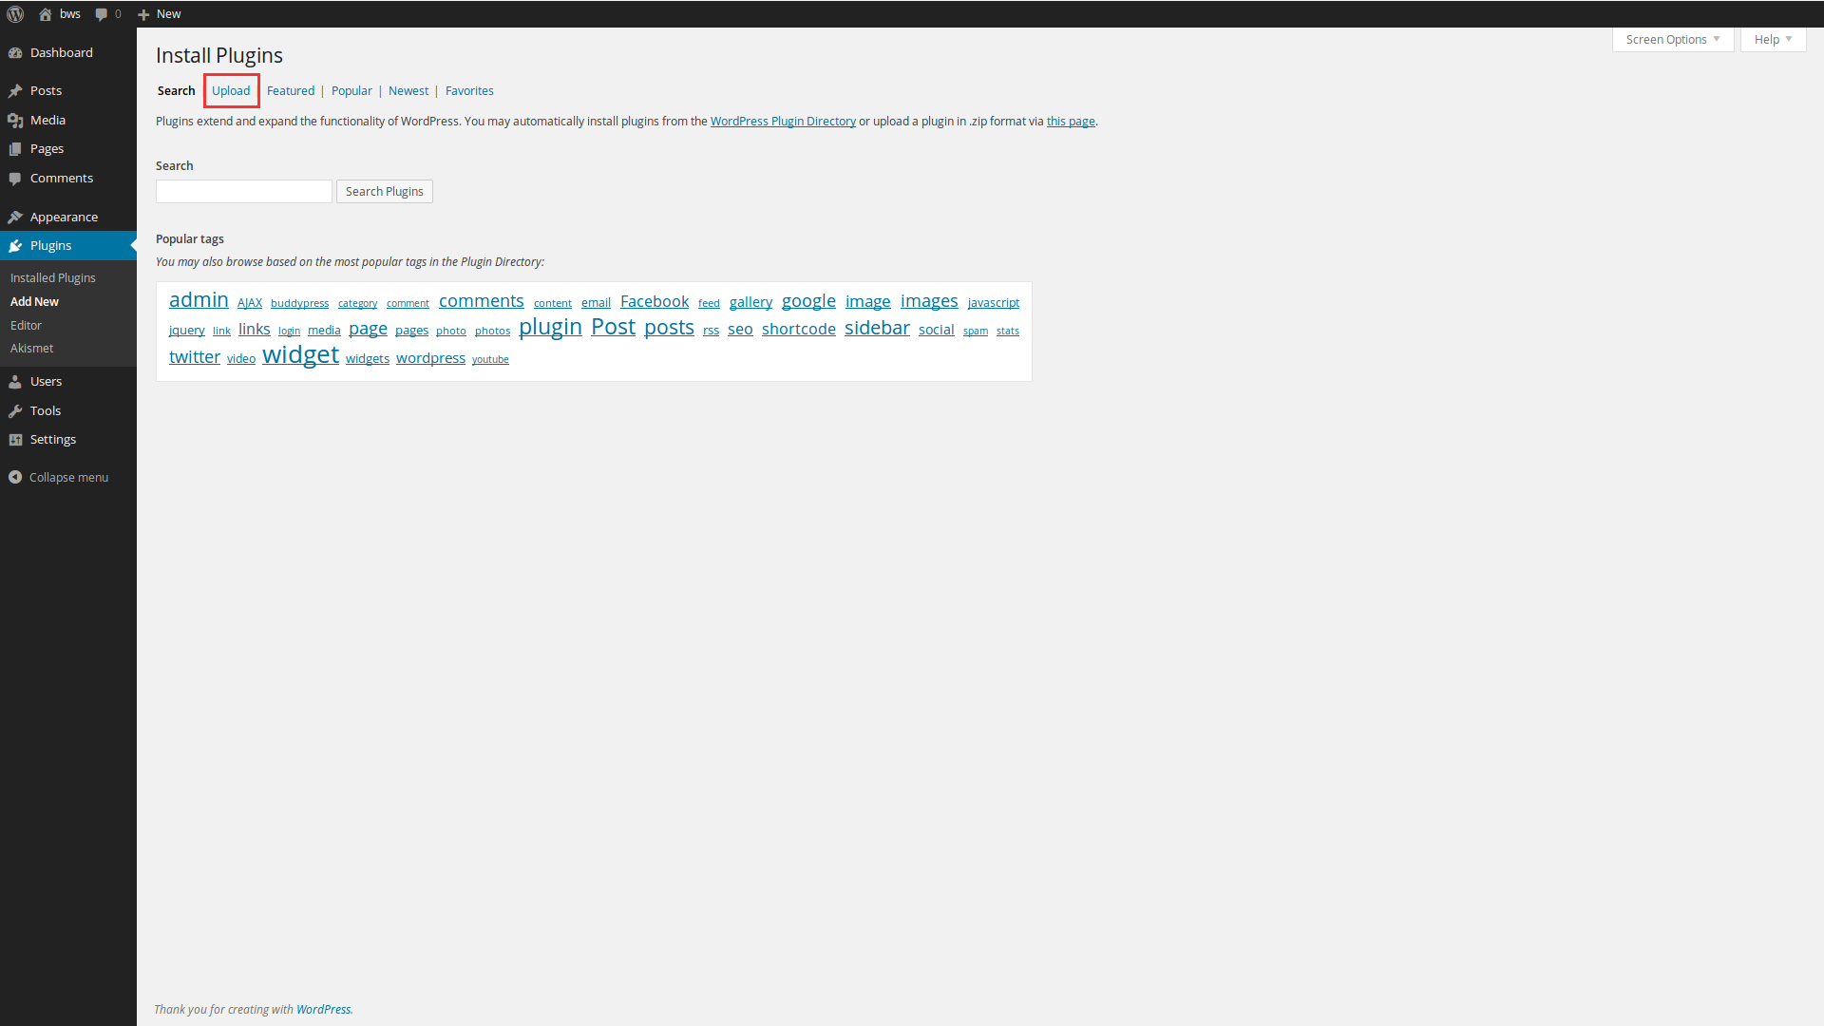Viewport: 1824px width, 1026px height.
Task: Expand the Help panel
Action: click(x=1773, y=39)
